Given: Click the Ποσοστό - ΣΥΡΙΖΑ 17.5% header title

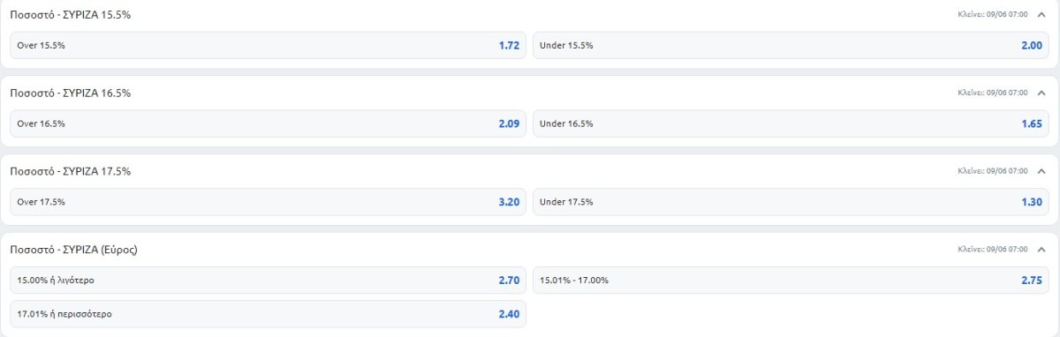Looking at the screenshot, I should (x=70, y=171).
